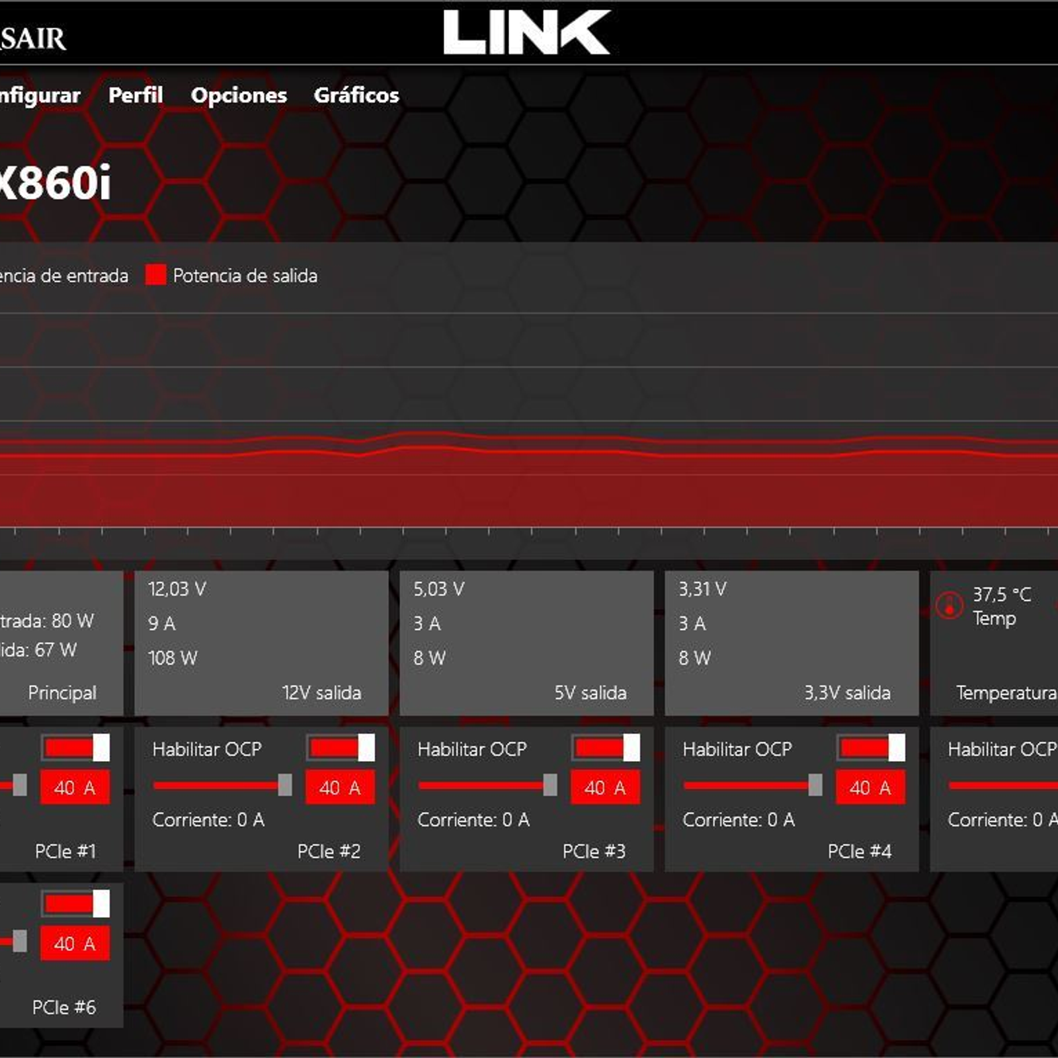Click Corriente: 0 A under PCIe #4

tap(739, 820)
